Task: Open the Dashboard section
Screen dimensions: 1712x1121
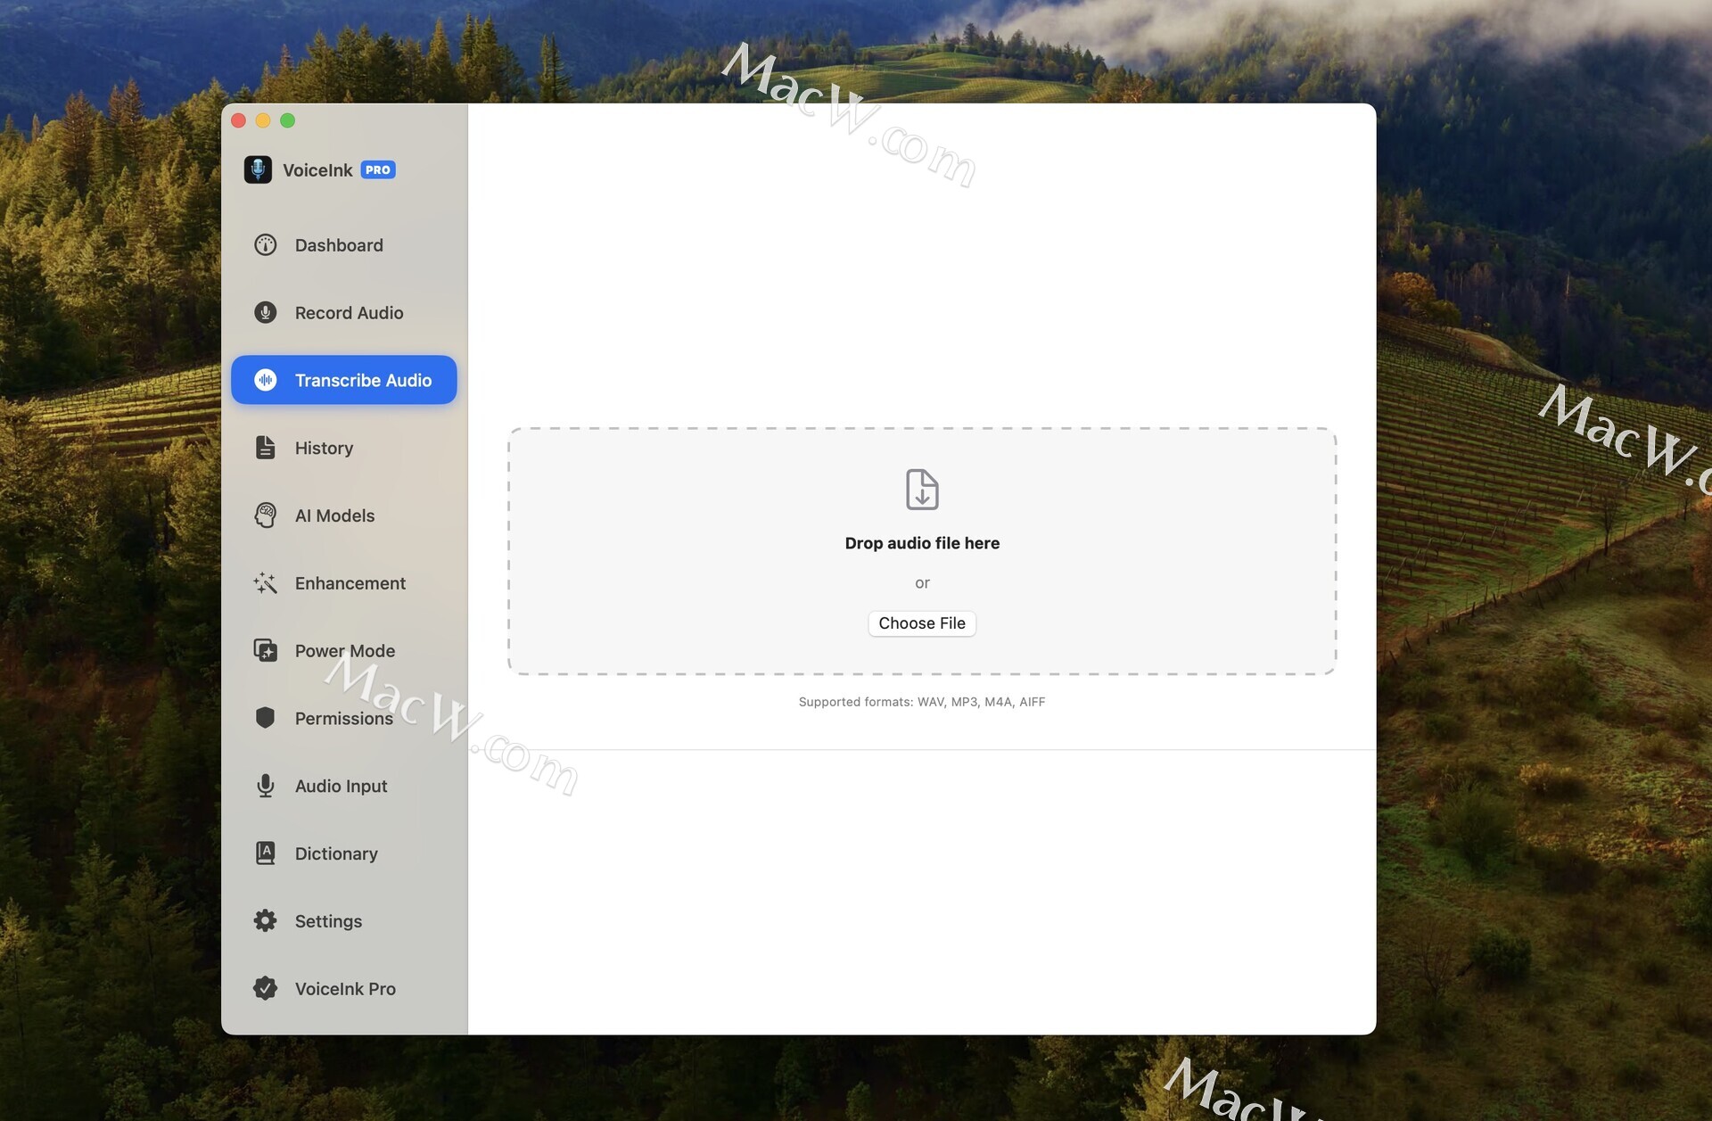Action: pyautogui.click(x=344, y=245)
